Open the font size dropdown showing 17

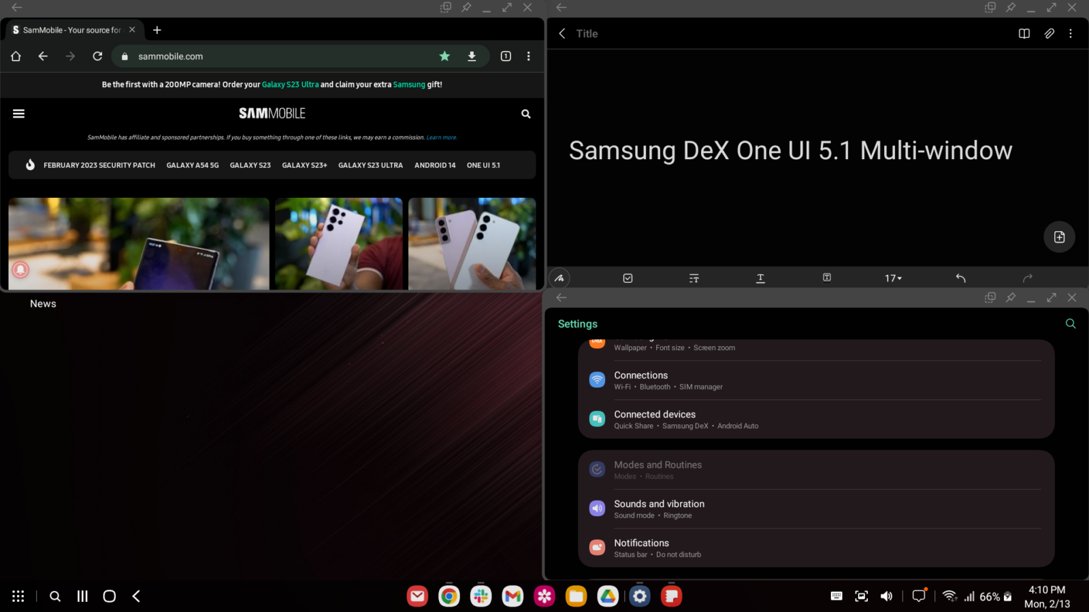pos(892,277)
